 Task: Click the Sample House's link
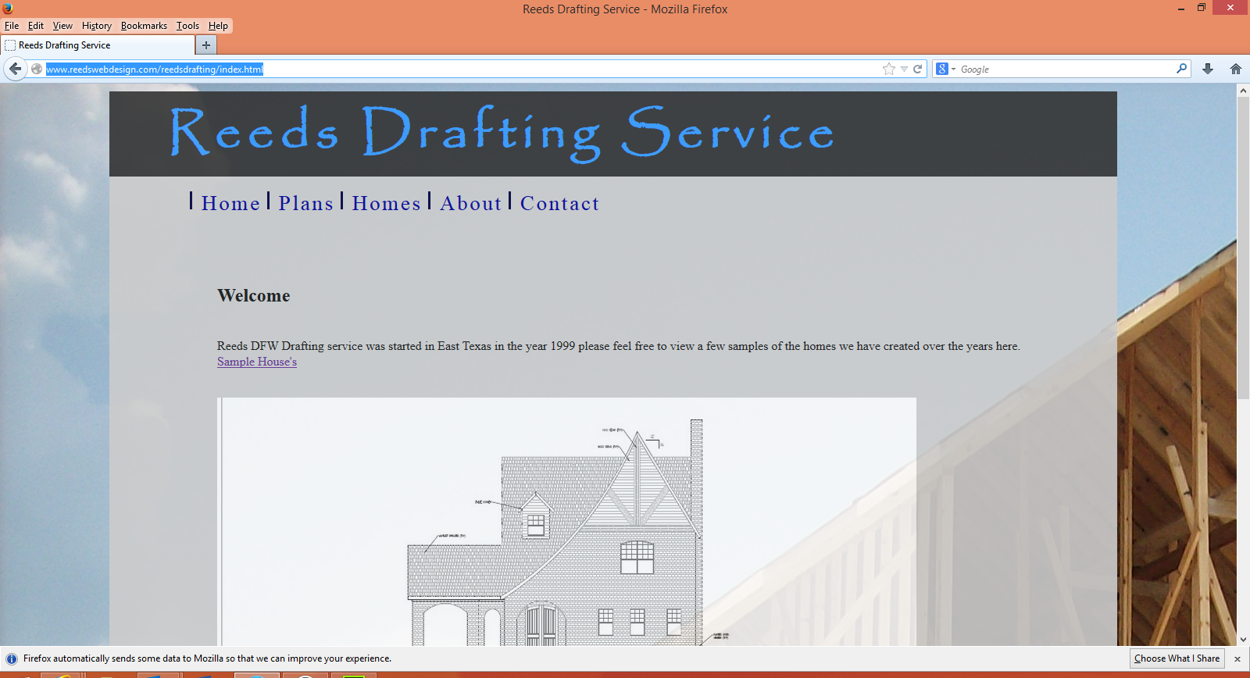coord(257,362)
